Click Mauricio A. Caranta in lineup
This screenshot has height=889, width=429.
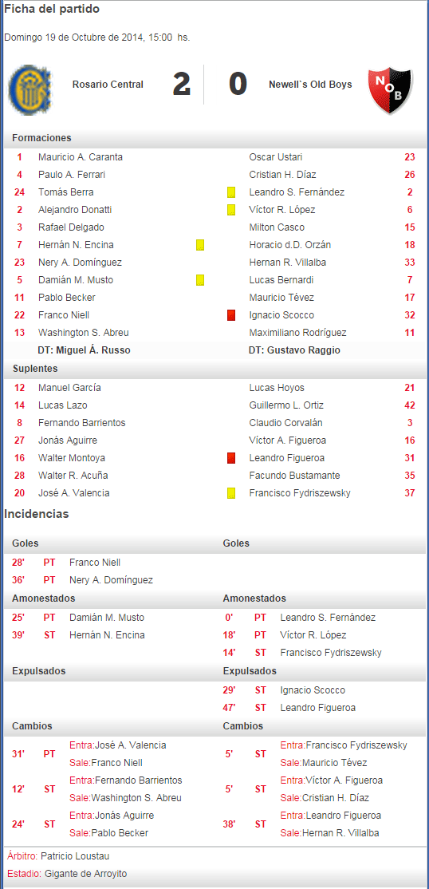pyautogui.click(x=81, y=157)
